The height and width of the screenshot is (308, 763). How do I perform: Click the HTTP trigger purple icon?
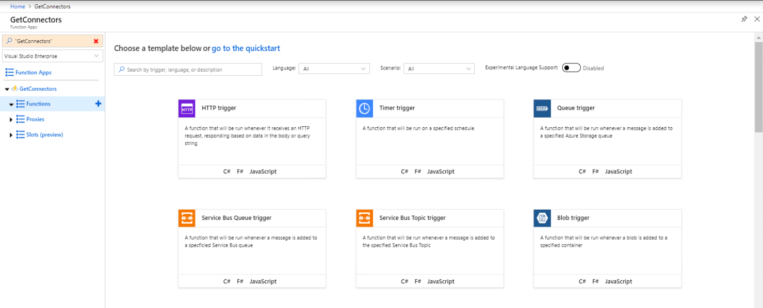(x=187, y=108)
